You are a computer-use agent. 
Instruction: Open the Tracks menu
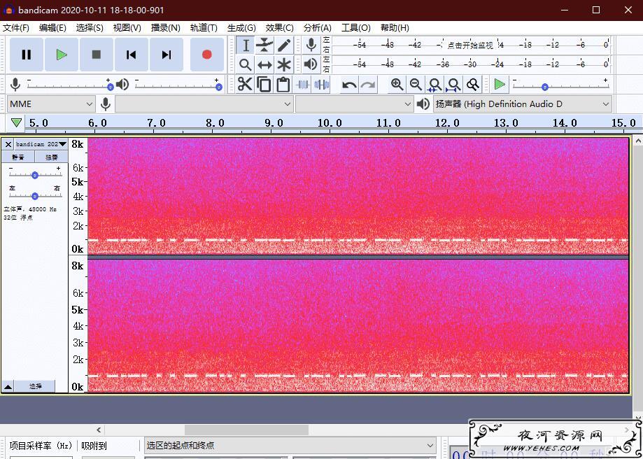204,28
